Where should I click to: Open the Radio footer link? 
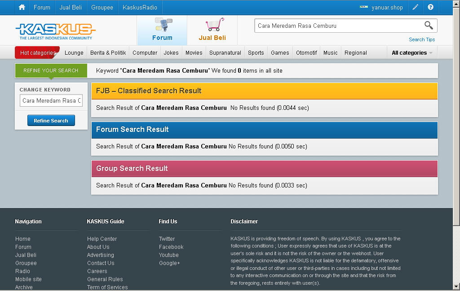22,271
